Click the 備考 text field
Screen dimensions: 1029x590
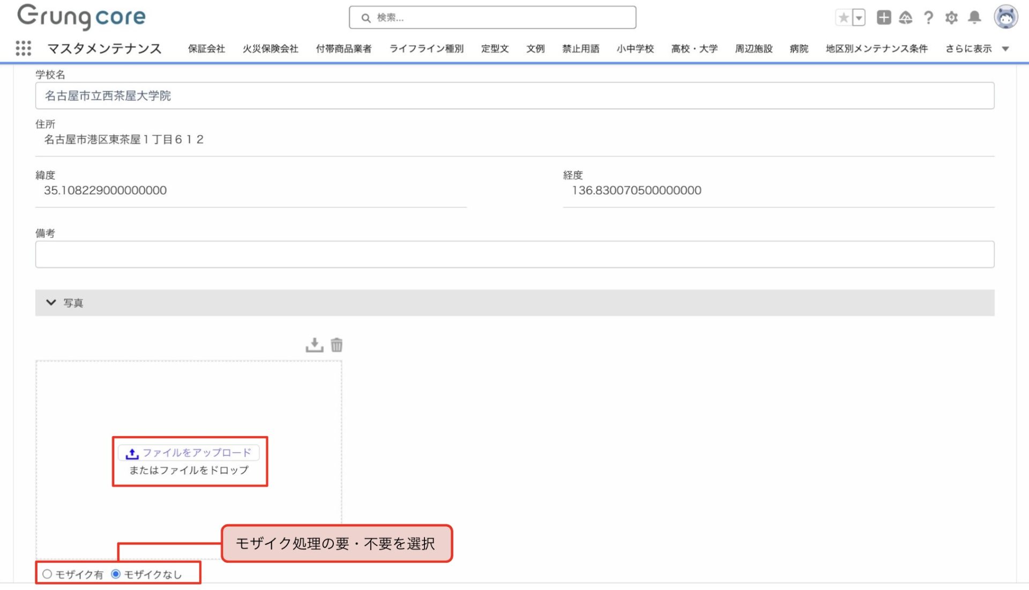[x=514, y=254]
